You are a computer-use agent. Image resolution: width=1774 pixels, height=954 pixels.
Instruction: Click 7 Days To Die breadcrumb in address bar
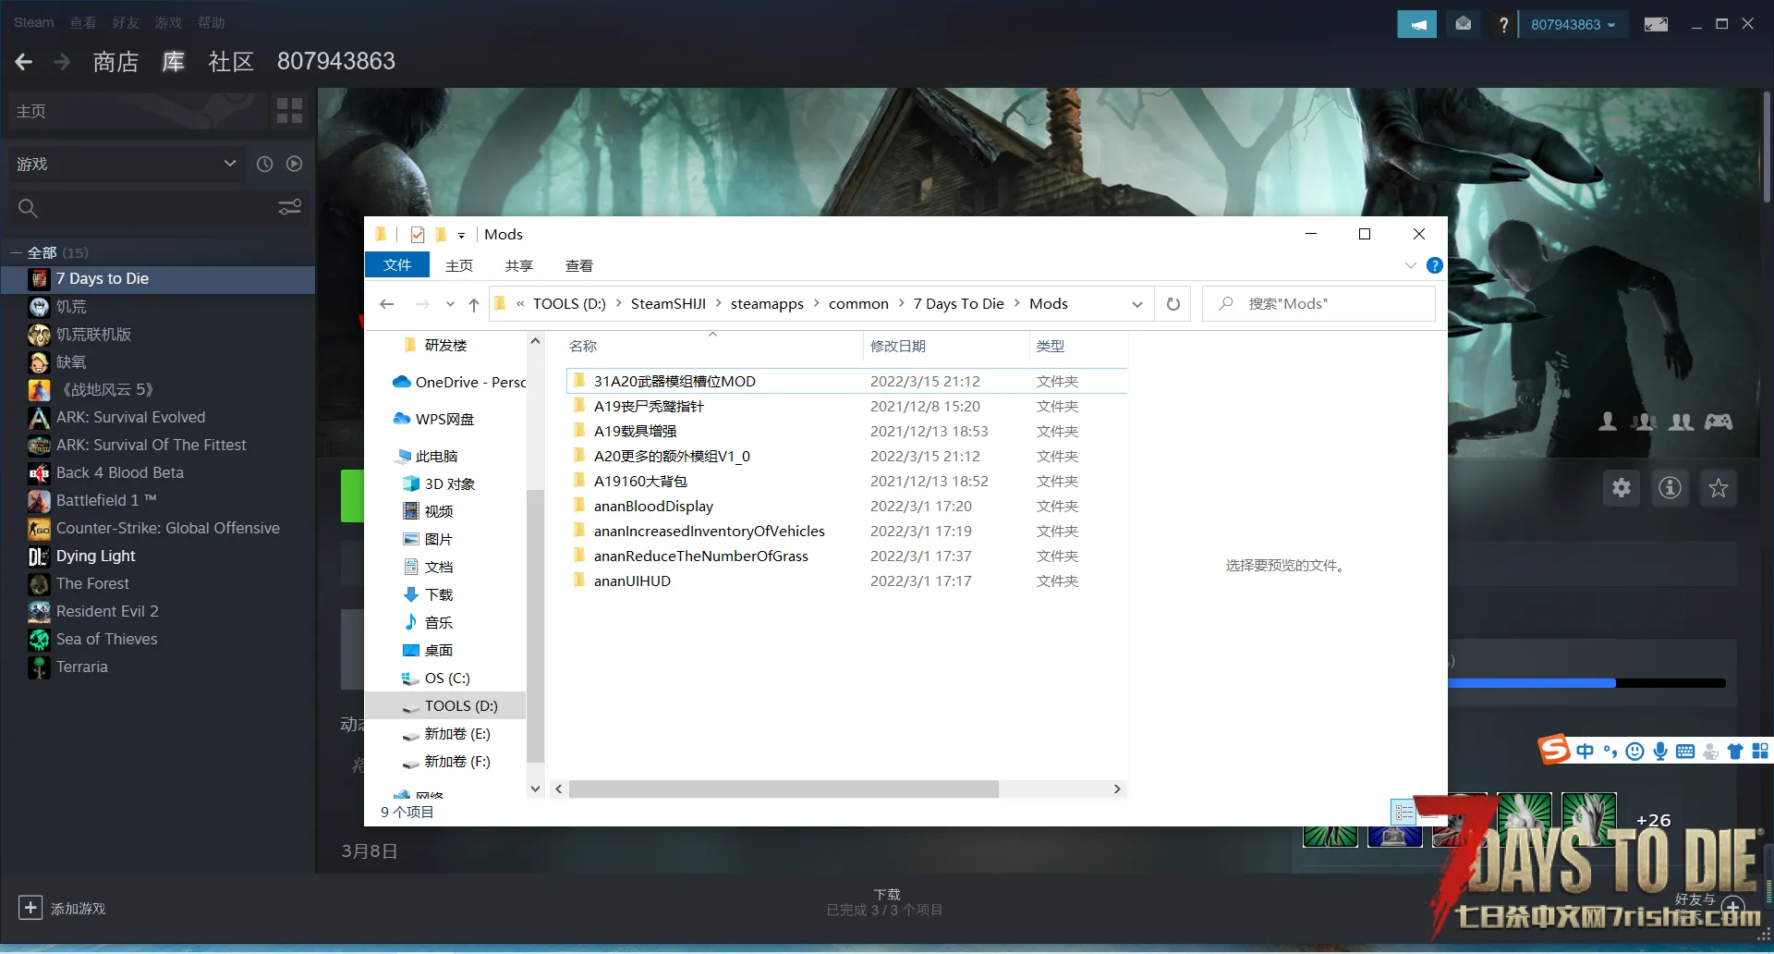958,304
